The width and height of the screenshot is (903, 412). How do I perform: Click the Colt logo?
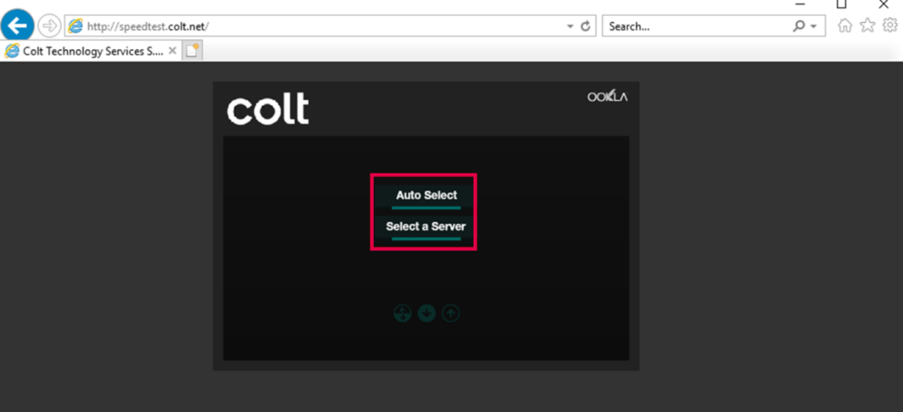pos(268,109)
